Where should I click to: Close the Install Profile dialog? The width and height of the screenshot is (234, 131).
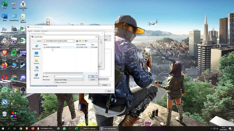tap(96, 37)
